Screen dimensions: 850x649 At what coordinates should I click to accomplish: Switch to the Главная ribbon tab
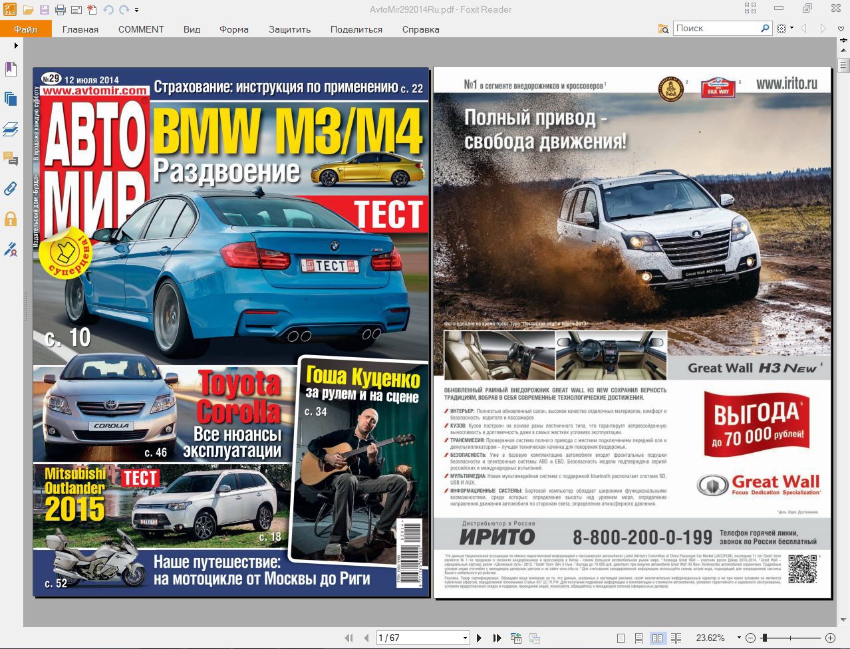[80, 29]
